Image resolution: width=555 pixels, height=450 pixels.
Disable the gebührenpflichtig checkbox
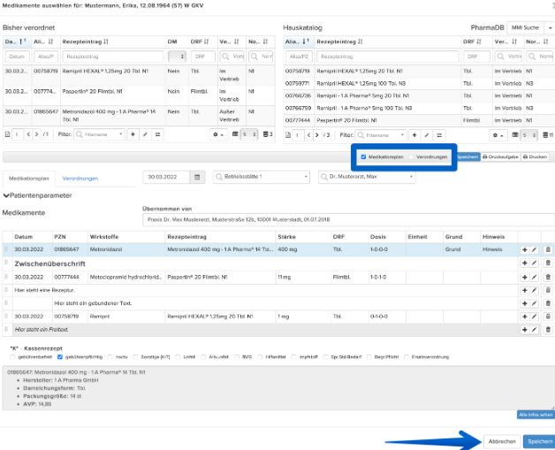pyautogui.click(x=60, y=357)
